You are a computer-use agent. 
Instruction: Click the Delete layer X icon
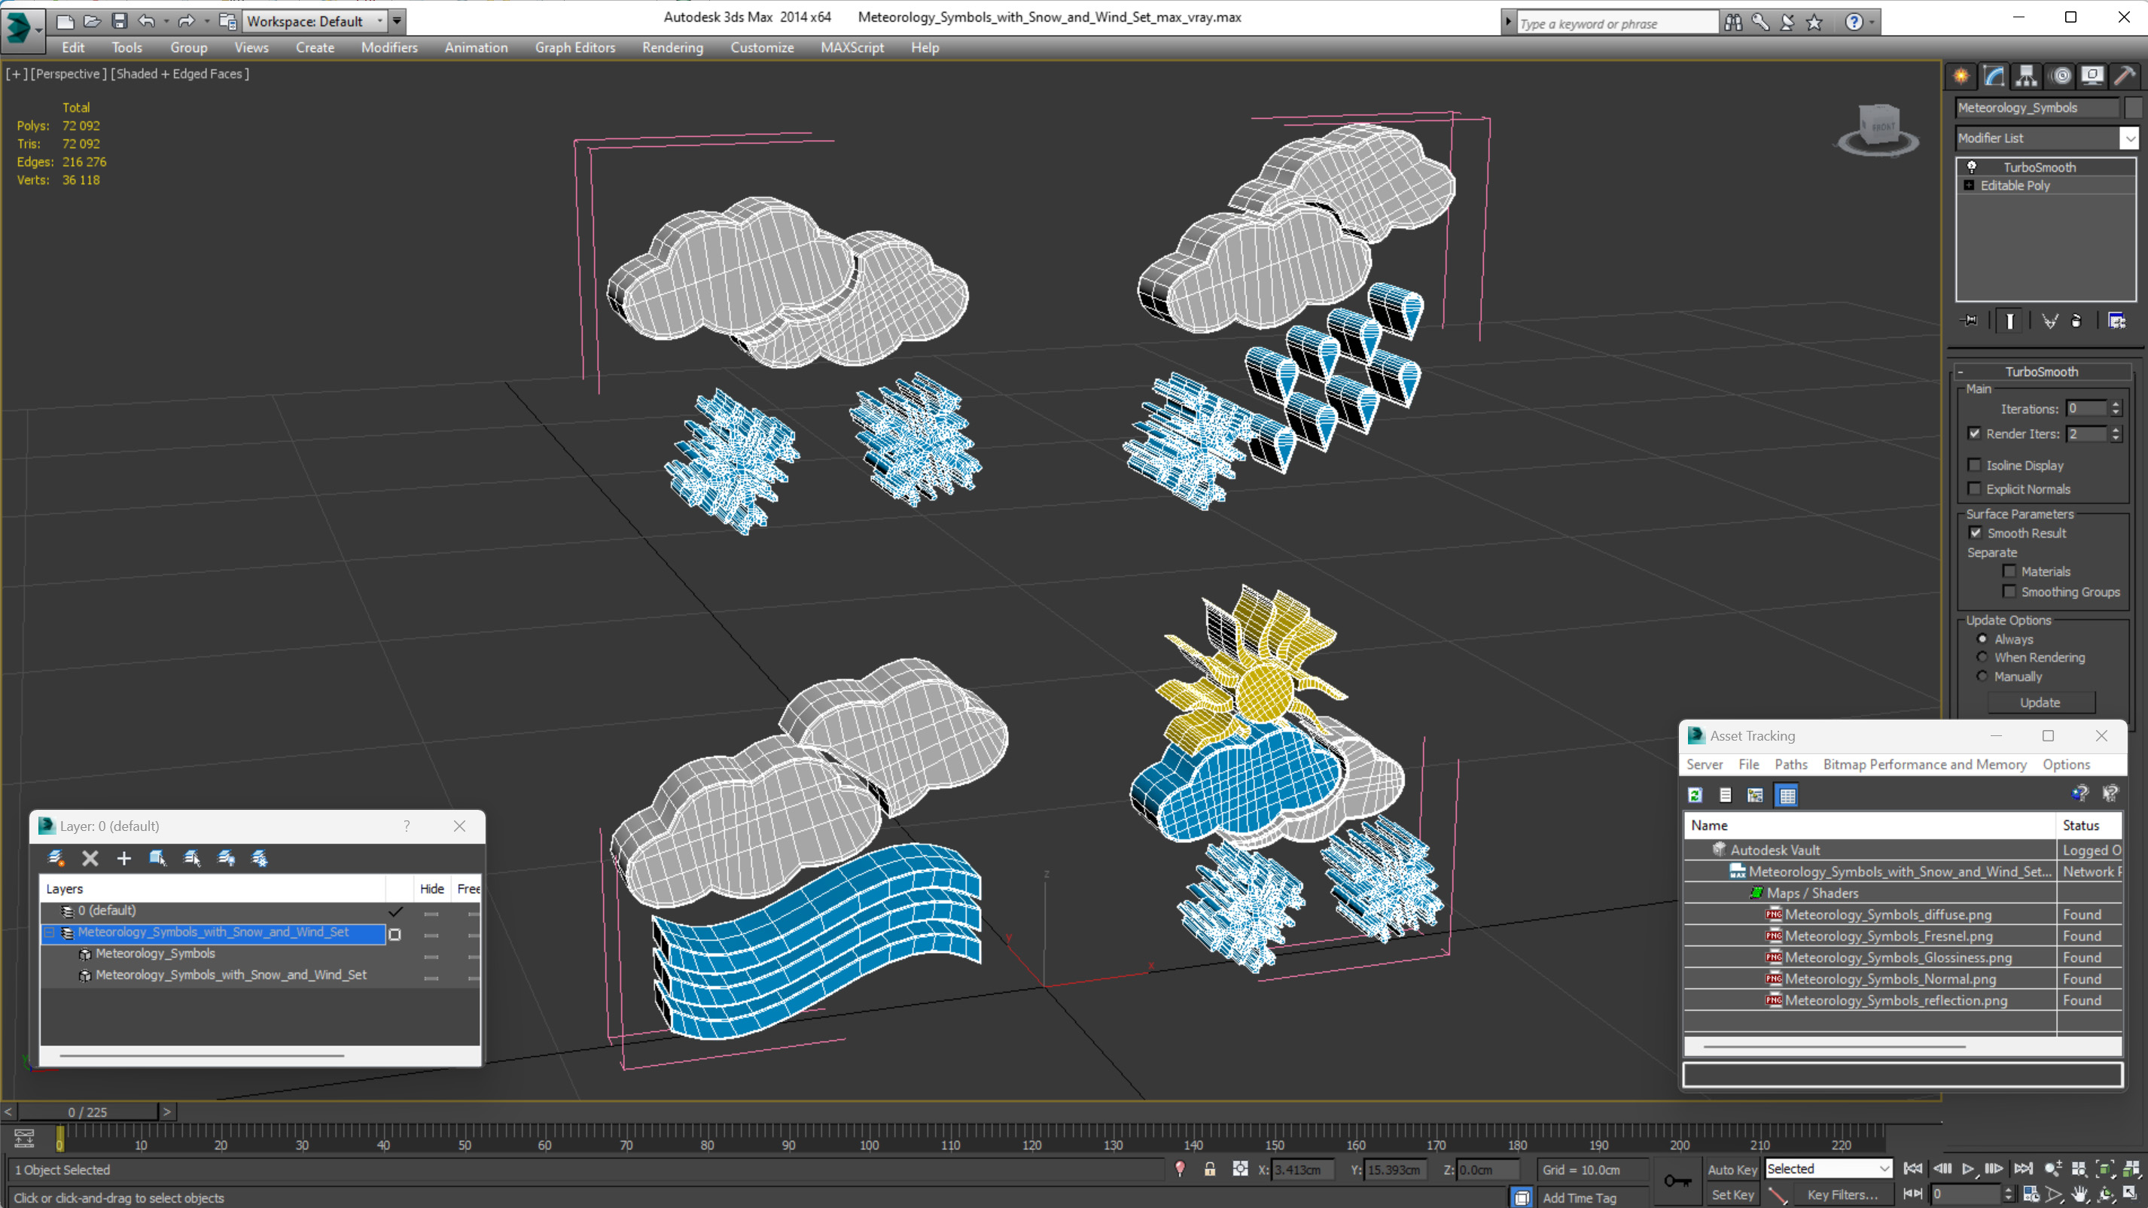pos(90,858)
